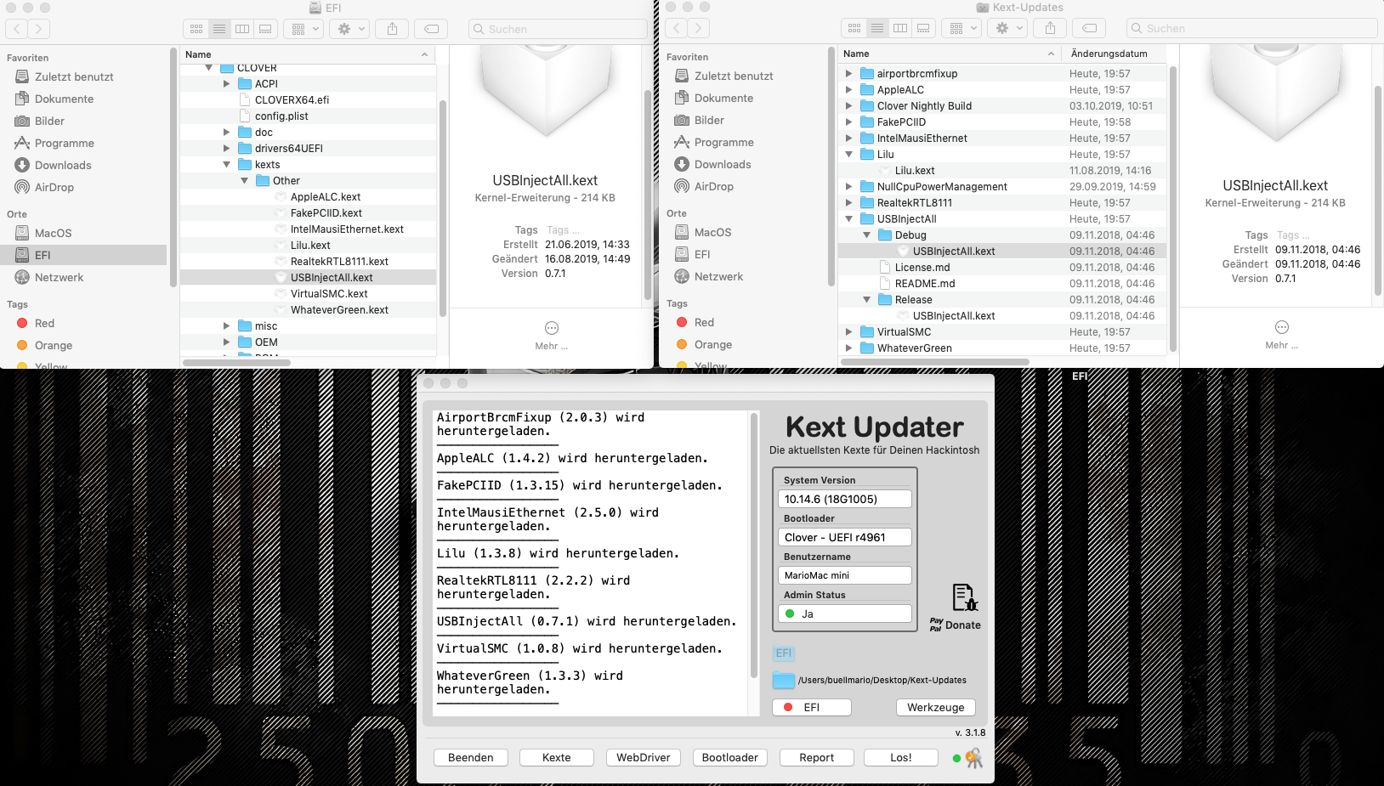Viewport: 1384px width, 786px height.
Task: Expand the misc folder in EFI window
Action: pyautogui.click(x=226, y=326)
